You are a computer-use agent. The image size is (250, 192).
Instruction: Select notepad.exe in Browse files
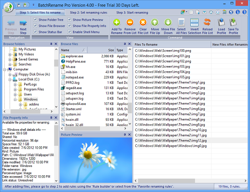[x=75, y=77]
